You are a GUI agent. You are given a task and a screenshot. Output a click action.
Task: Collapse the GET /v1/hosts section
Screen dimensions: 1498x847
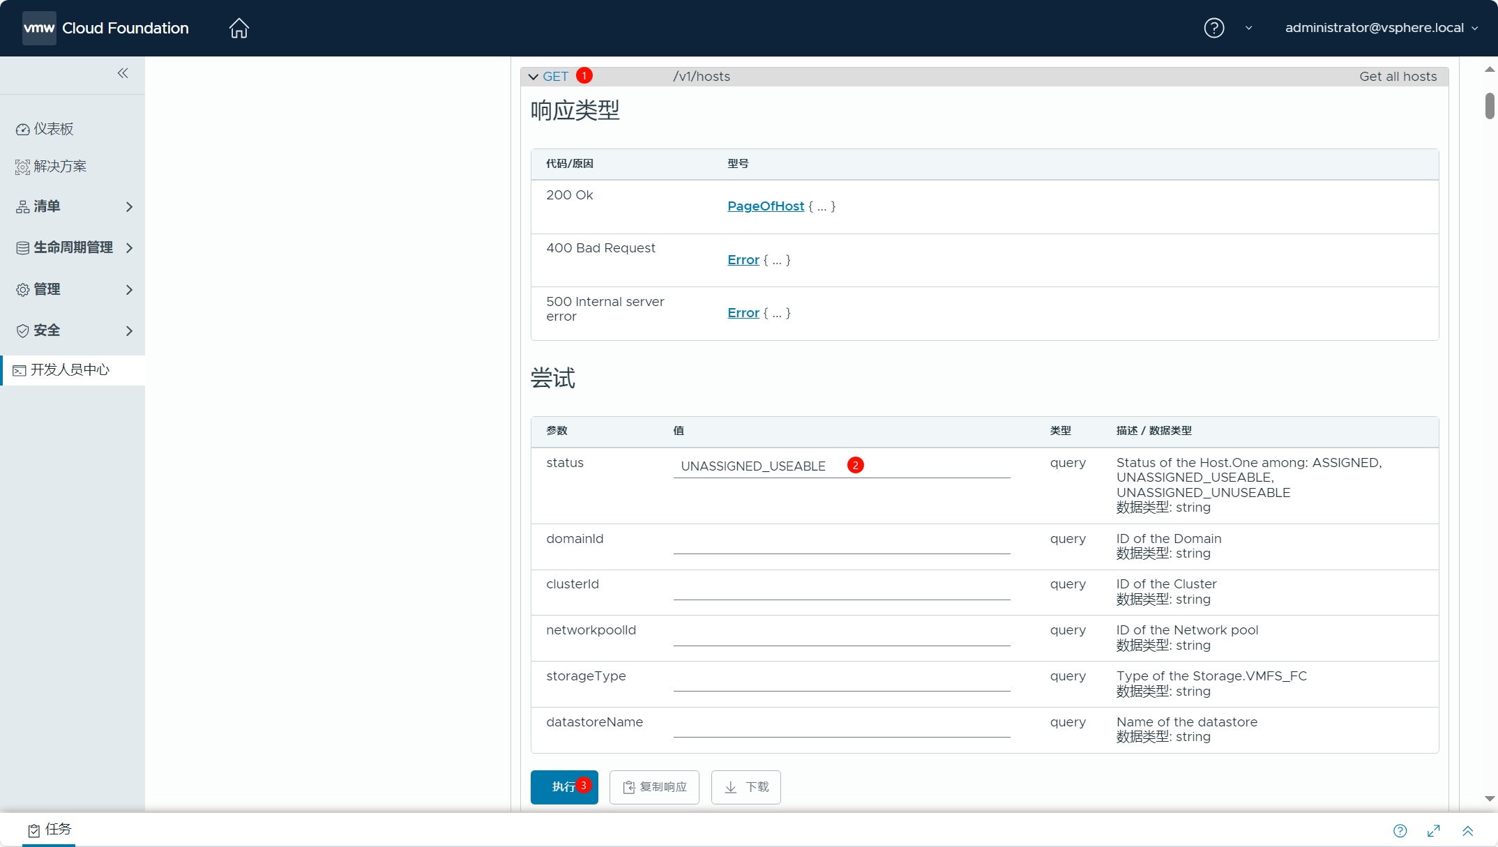pos(534,77)
